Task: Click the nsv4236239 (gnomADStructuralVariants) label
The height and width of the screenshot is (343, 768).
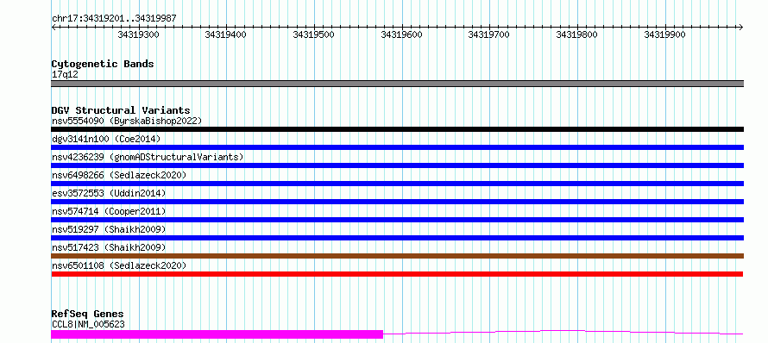Action: [148, 157]
